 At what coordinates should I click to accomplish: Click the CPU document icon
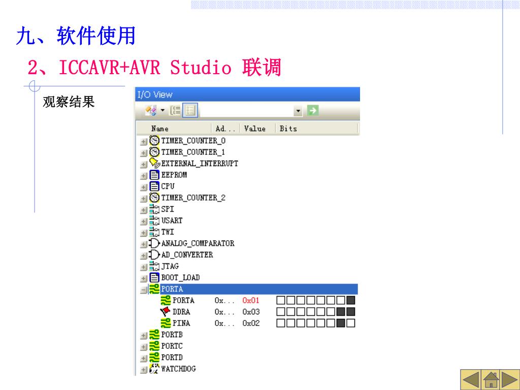pyautogui.click(x=154, y=186)
